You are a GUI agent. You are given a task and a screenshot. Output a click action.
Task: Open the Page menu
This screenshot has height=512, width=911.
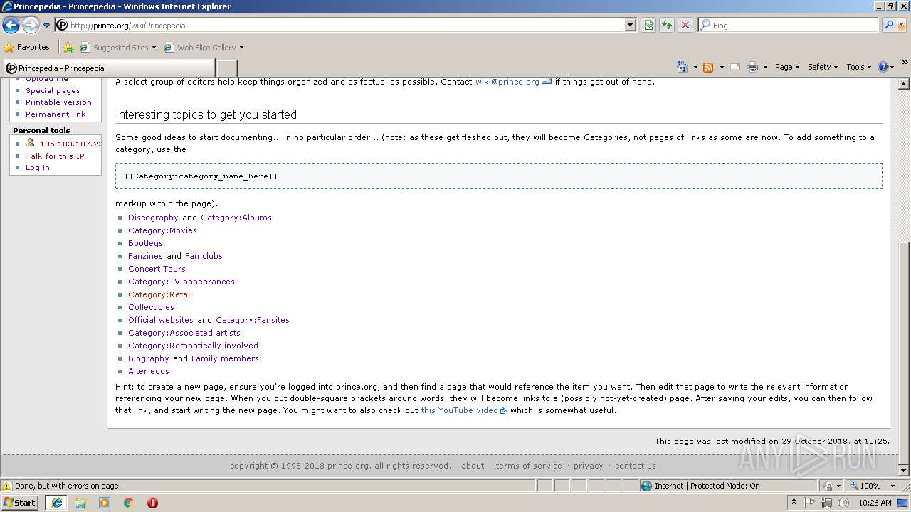point(786,67)
